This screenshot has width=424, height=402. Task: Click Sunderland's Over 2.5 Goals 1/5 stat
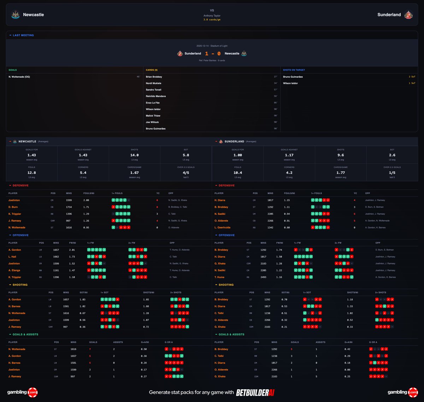tap(392, 172)
